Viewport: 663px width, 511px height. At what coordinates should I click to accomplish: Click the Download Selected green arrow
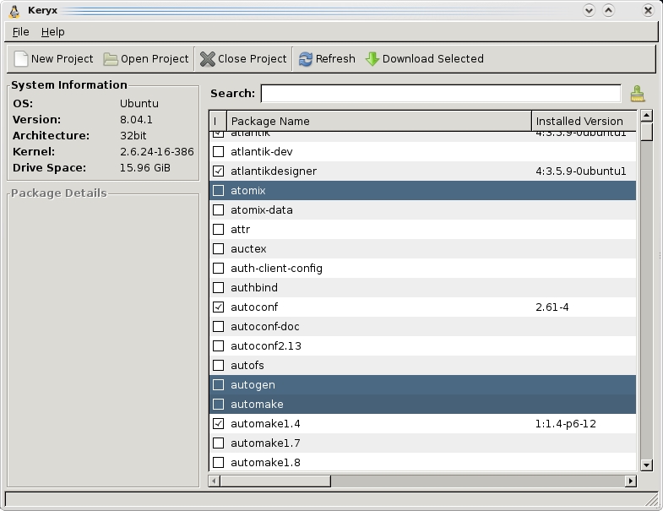372,59
